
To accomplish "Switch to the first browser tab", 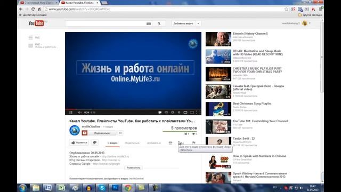I will (38, 3).
